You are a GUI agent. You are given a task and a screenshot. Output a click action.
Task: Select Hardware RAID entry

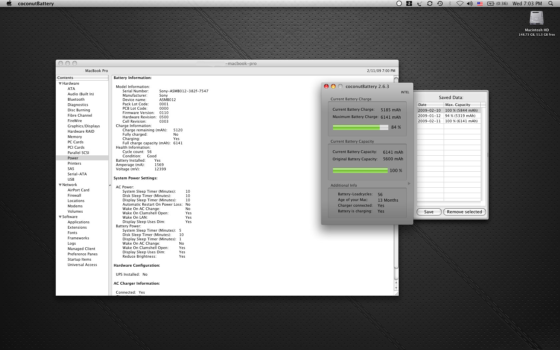tap(81, 131)
